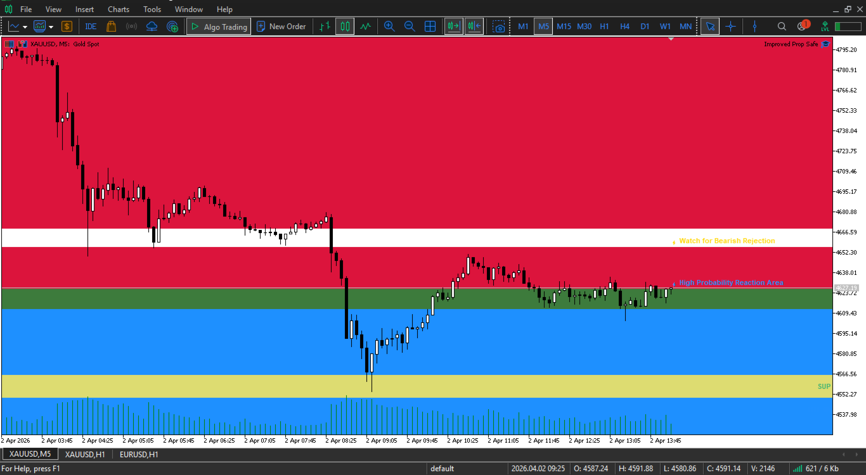Switch chart to line chart type
This screenshot has height=475, width=866.
click(366, 27)
